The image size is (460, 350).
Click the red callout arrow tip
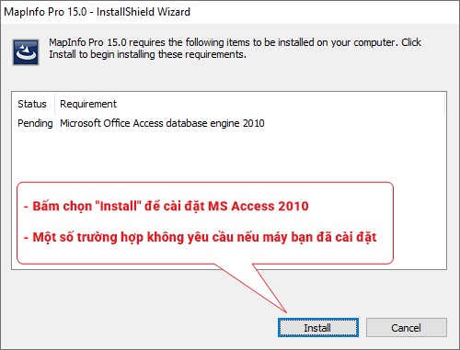285,311
